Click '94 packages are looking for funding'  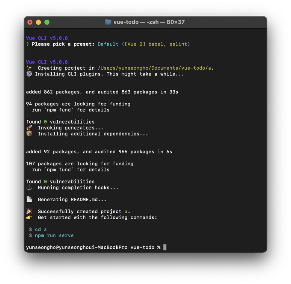click(78, 104)
